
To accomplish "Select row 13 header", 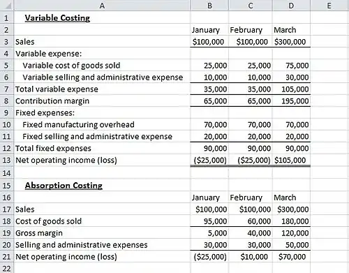I will 7,160.
